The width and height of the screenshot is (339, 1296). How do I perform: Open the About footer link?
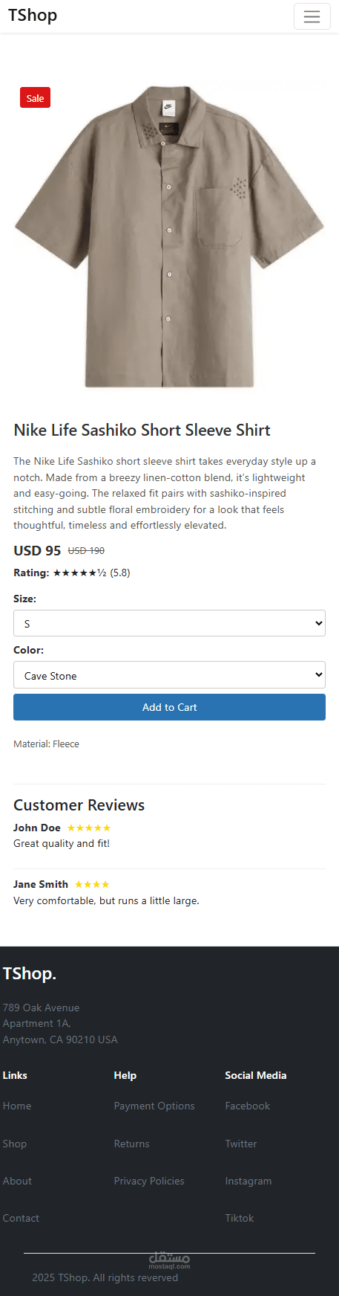click(x=17, y=1181)
